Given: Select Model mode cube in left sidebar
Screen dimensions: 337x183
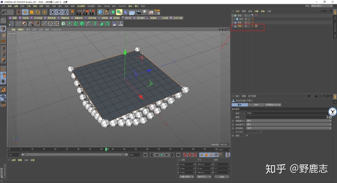Looking at the screenshot, I should 3,29.
